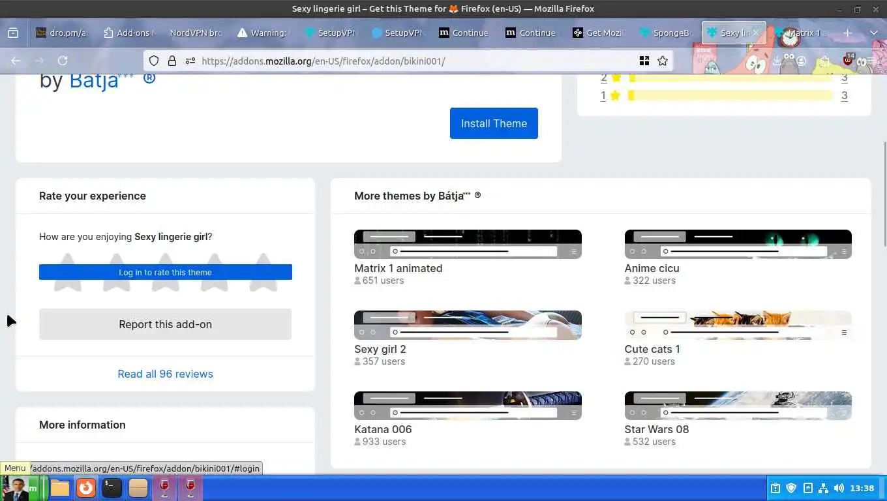The width and height of the screenshot is (887, 501).
Task: Open Read all 96 reviews link
Action: click(166, 374)
